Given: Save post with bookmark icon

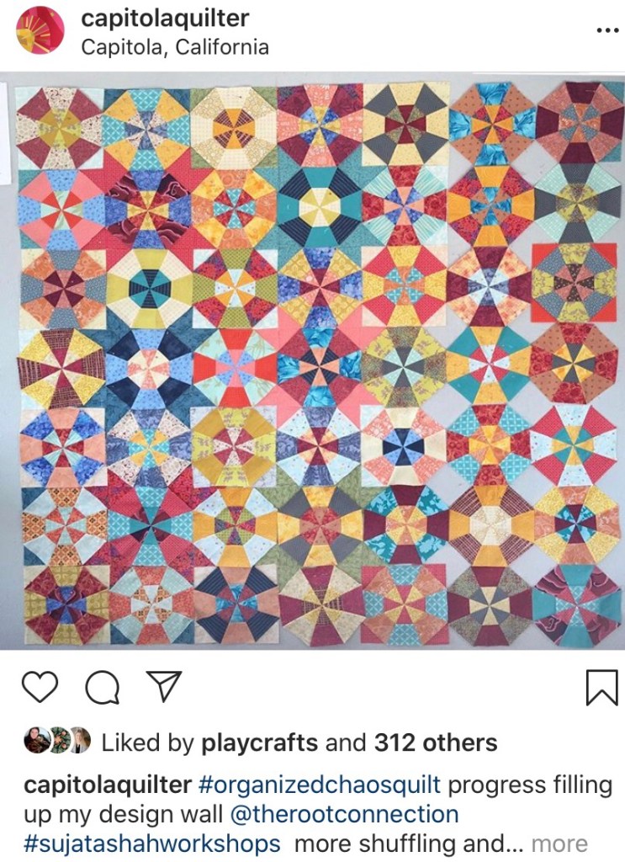Looking at the screenshot, I should [602, 687].
